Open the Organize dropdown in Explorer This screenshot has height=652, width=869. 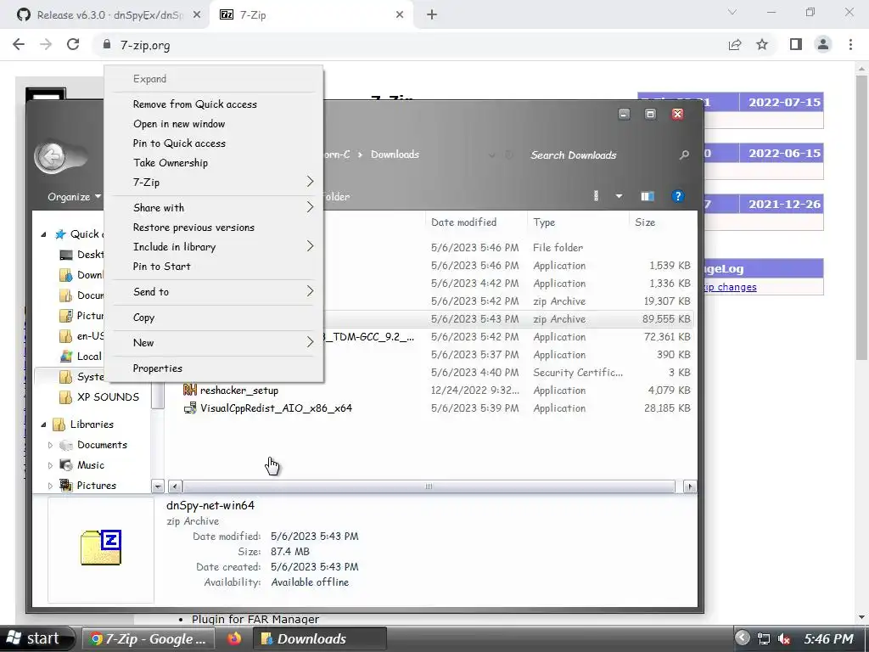click(x=75, y=197)
